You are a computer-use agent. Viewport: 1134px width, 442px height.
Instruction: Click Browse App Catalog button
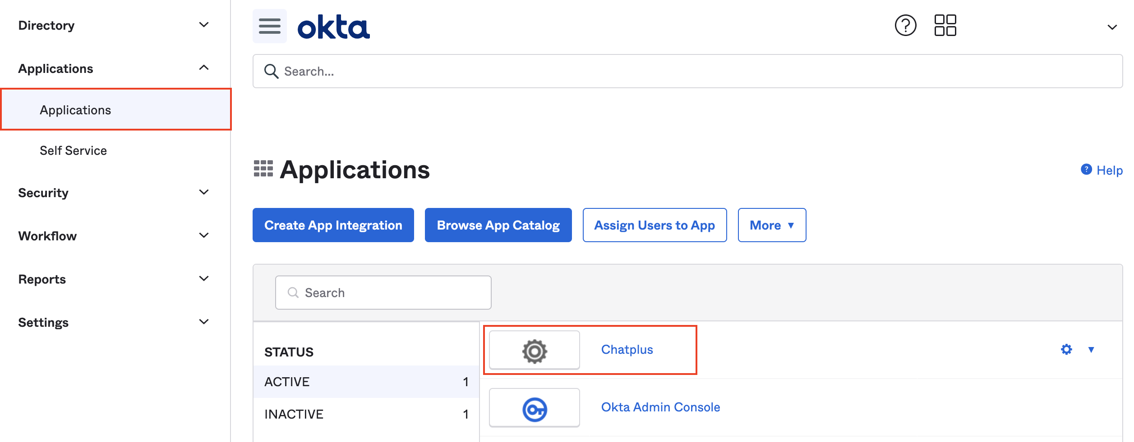point(498,225)
